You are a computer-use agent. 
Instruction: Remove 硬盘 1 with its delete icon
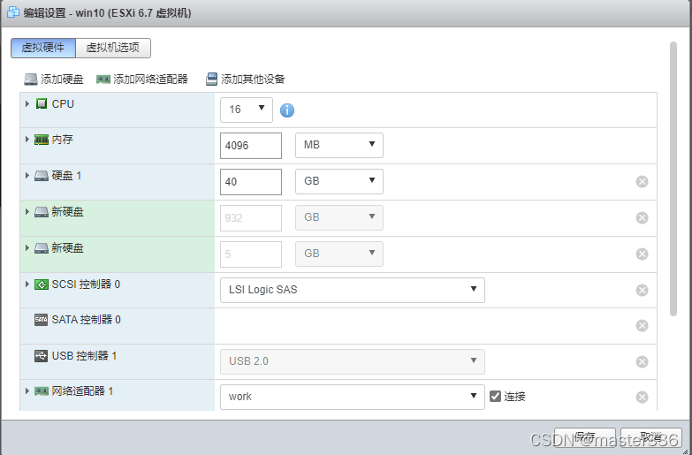click(x=642, y=181)
